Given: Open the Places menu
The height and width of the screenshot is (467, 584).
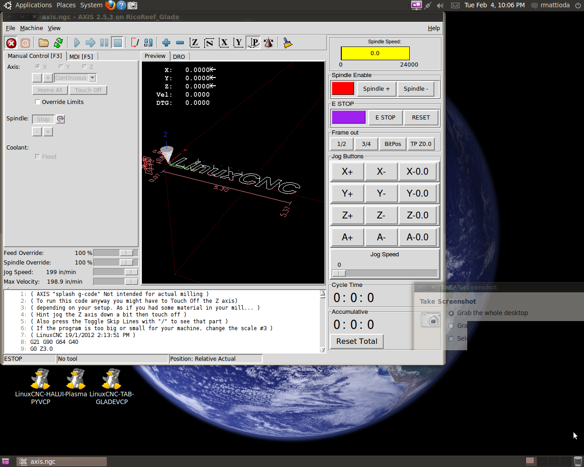Looking at the screenshot, I should [66, 5].
